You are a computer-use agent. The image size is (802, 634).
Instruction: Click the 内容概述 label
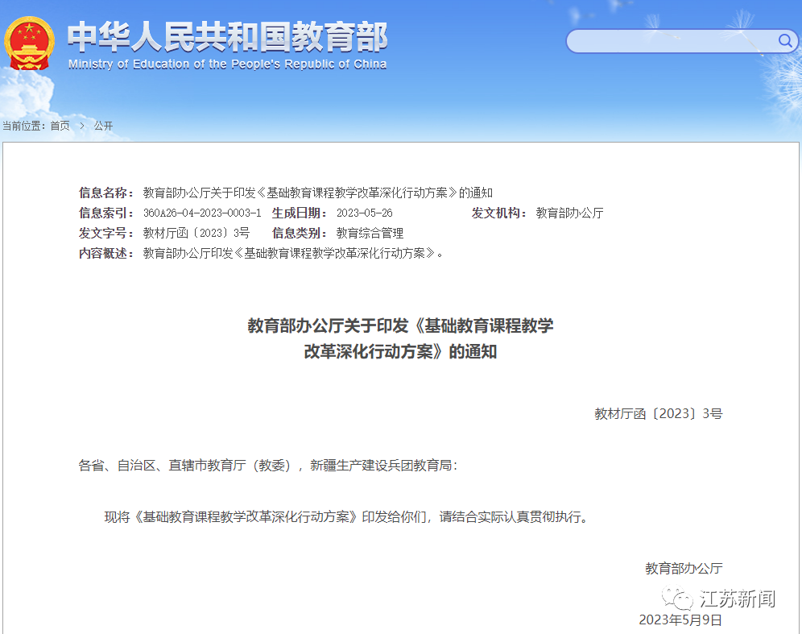click(x=106, y=253)
